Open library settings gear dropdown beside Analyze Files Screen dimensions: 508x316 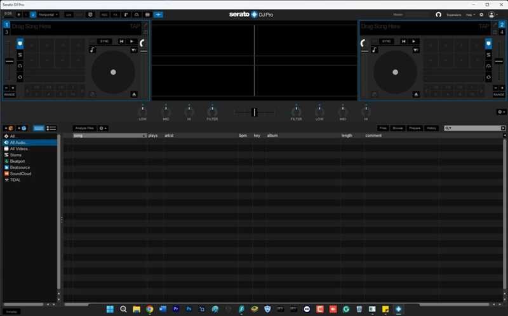coord(103,129)
